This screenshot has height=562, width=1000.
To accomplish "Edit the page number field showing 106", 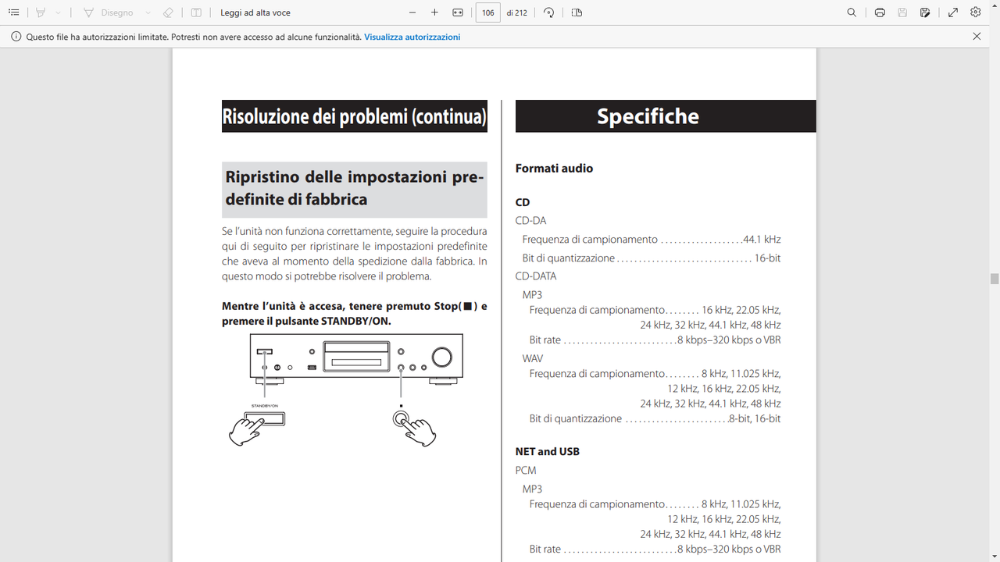I will tap(488, 12).
